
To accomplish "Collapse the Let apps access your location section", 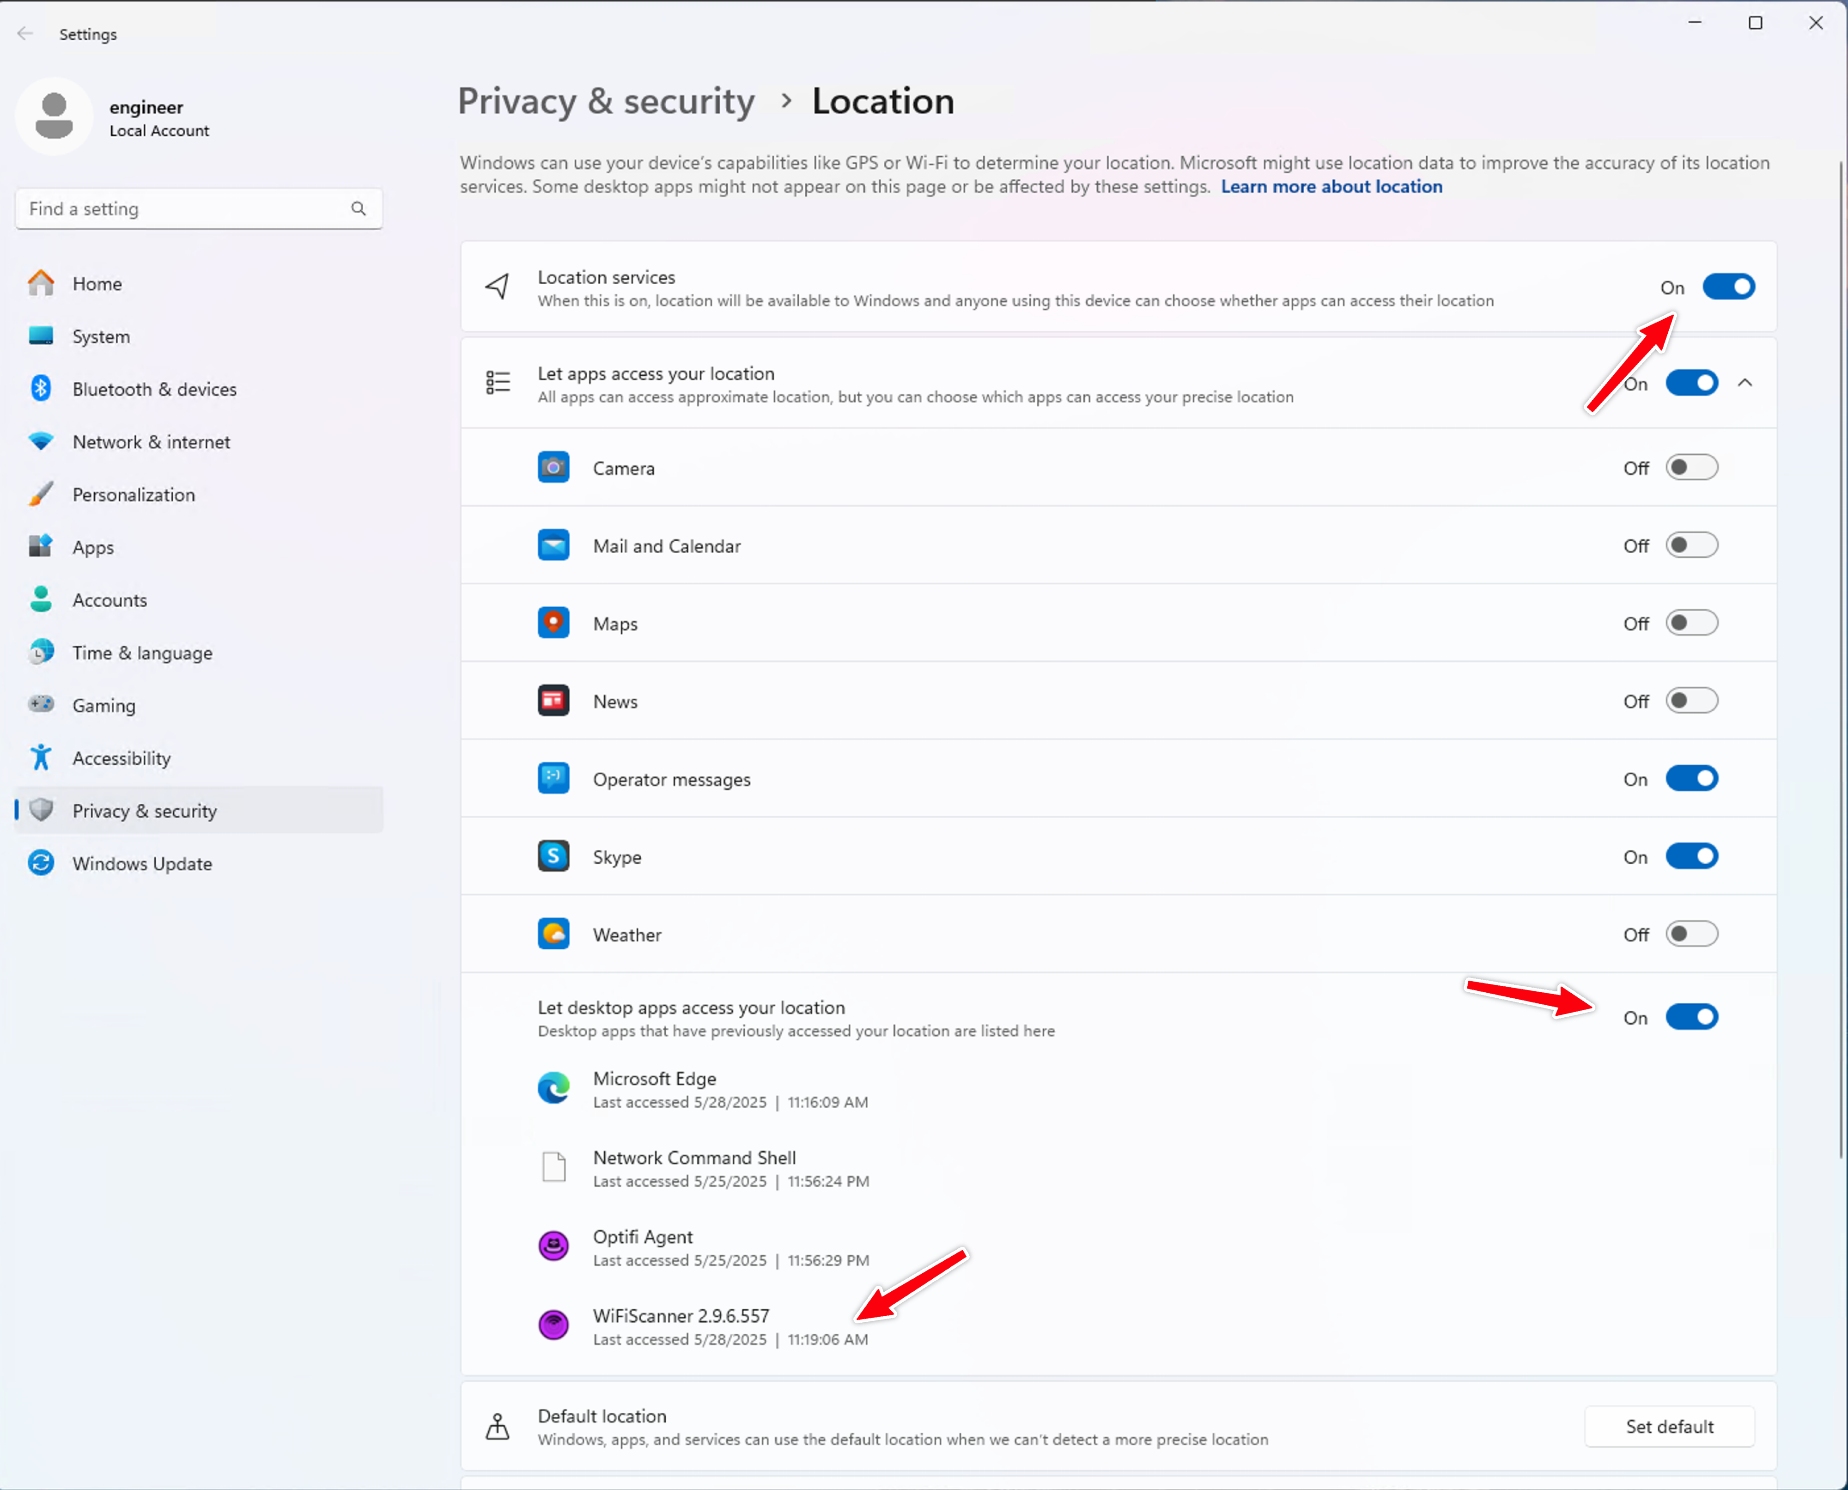I will (x=1746, y=383).
